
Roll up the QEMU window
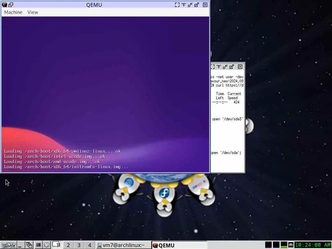tap(184, 5)
